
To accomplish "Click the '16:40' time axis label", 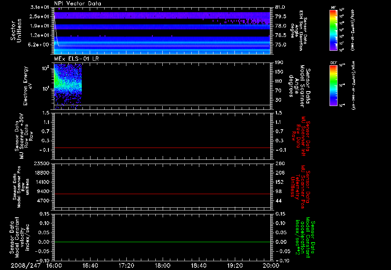I will [x=90, y=265].
